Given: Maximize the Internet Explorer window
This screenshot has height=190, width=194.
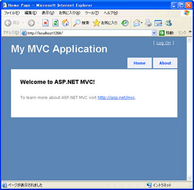Looking at the screenshot, I should tap(181, 5).
